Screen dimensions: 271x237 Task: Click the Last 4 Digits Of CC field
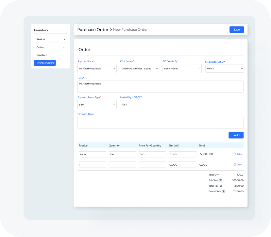point(139,105)
